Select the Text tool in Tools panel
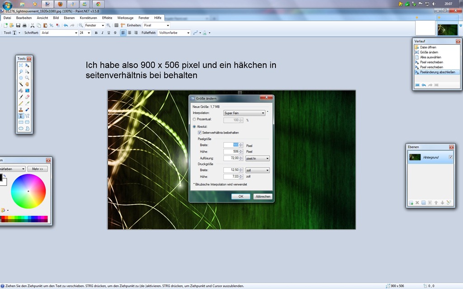This screenshot has height=289, width=463. pyautogui.click(x=21, y=116)
